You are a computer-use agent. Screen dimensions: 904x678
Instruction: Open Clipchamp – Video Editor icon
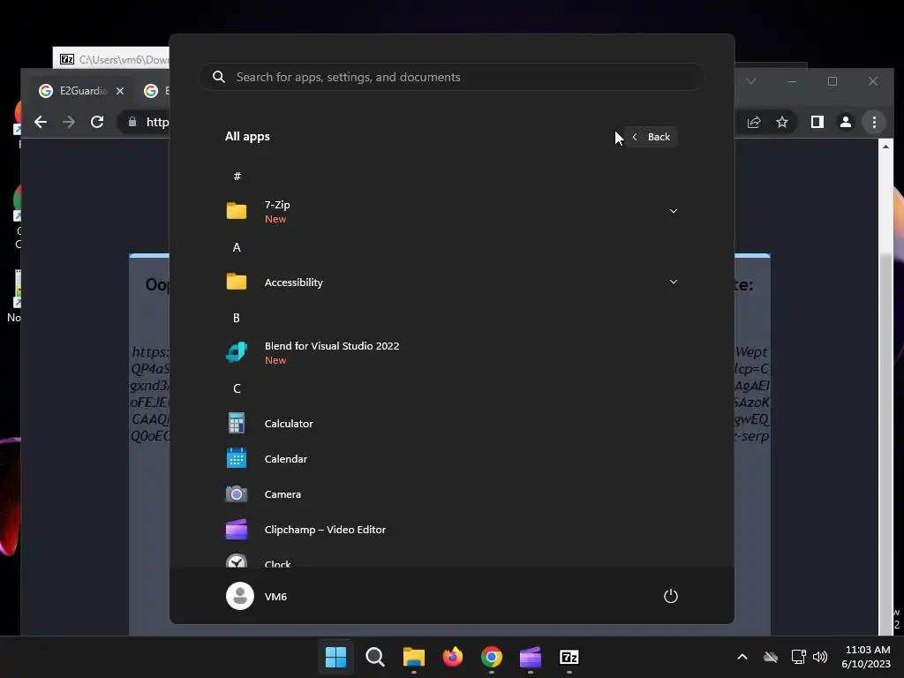[237, 530]
